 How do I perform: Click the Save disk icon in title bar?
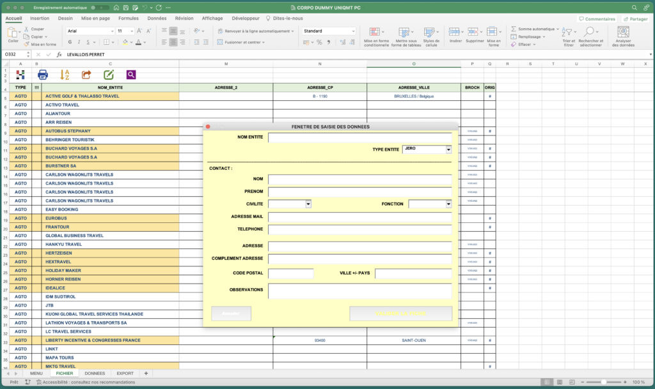(126, 8)
